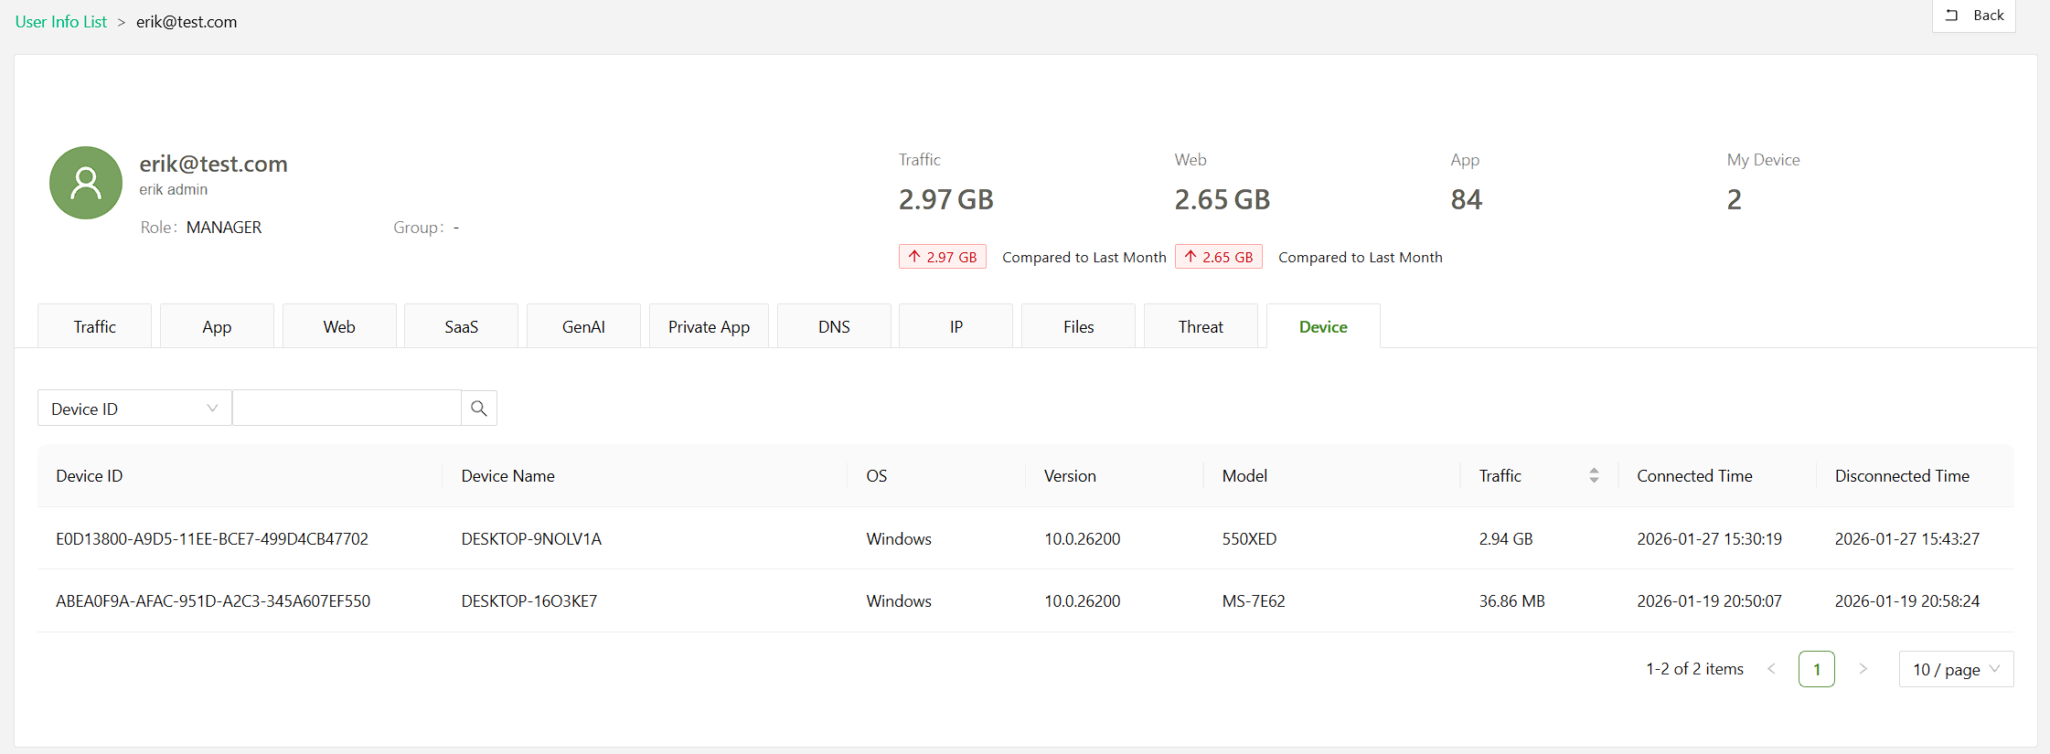
Task: Click the user avatar icon
Action: tap(86, 183)
